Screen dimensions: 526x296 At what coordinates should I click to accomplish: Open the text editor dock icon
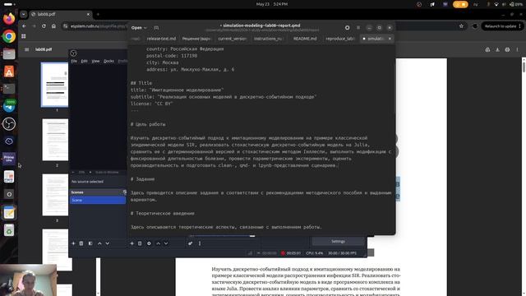click(x=9, y=212)
